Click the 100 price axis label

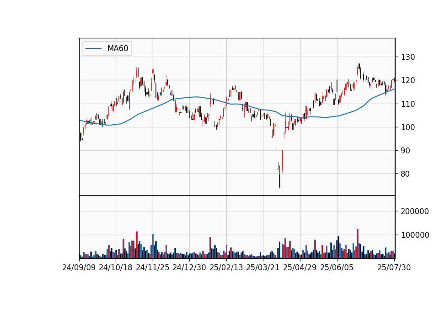408,127
